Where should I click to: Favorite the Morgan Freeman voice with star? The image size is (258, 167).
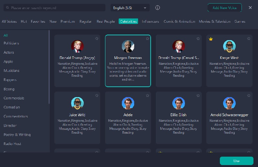click(147, 39)
